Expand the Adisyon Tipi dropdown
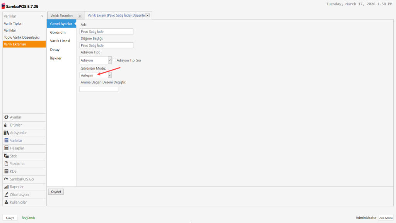The height and width of the screenshot is (223, 396). coord(110,60)
